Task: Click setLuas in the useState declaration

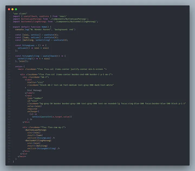Action: point(35,38)
